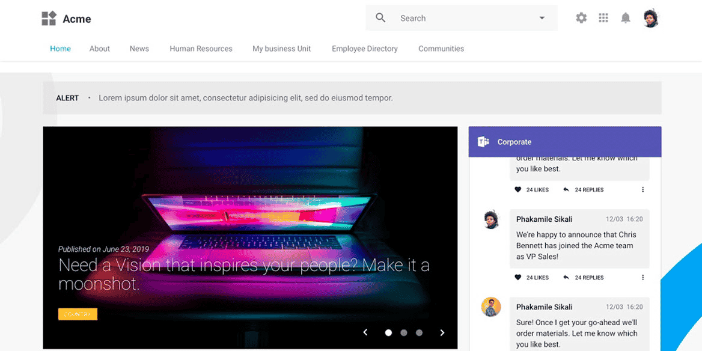Click the yellow COUNTRY tag
The image size is (702, 351).
(78, 314)
